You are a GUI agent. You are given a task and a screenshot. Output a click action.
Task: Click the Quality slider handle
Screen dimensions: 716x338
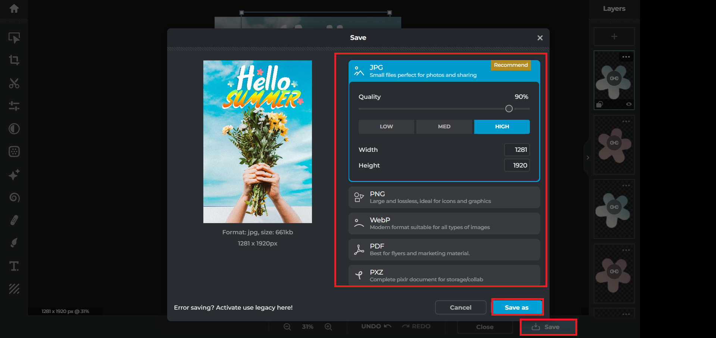509,109
